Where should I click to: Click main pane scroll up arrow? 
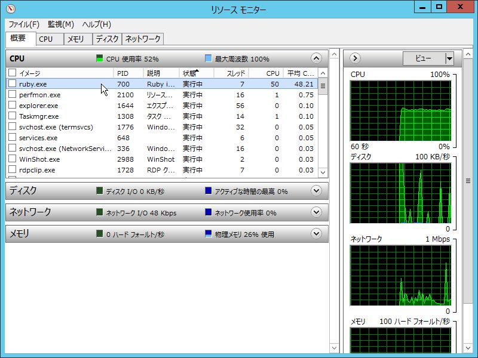(x=335, y=54)
